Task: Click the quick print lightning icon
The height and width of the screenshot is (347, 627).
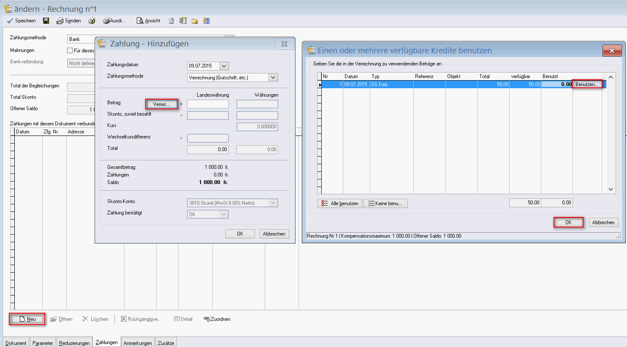Action: [92, 21]
